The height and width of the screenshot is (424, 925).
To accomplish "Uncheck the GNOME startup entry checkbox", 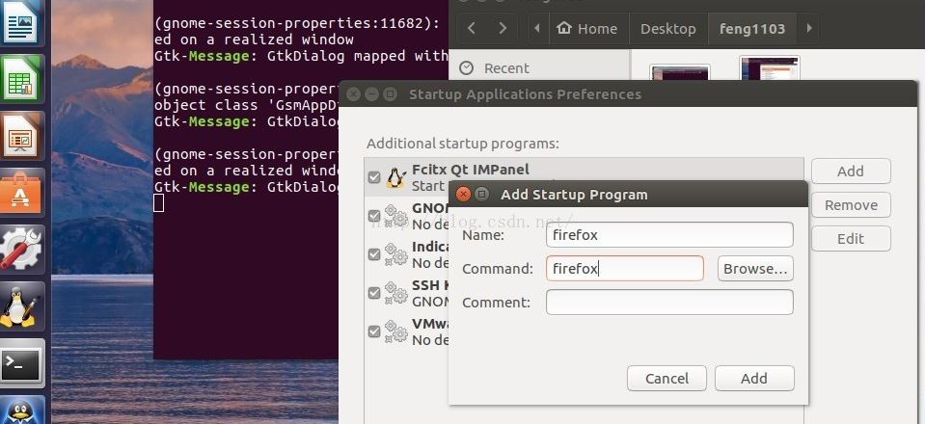I will tap(374, 216).
